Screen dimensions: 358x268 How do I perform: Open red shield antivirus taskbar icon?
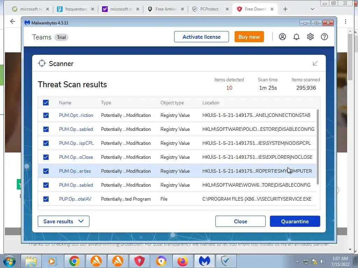coord(139,261)
